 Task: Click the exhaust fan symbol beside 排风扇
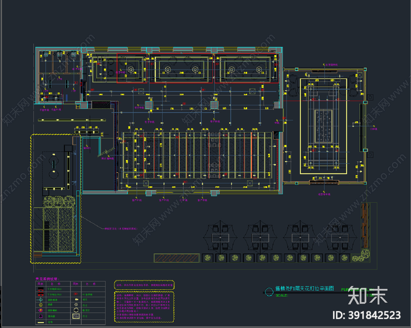41,316
